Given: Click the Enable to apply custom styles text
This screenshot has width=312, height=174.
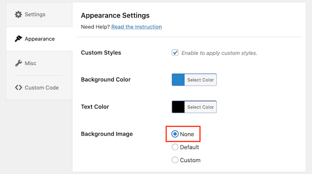Looking at the screenshot, I should point(219,53).
